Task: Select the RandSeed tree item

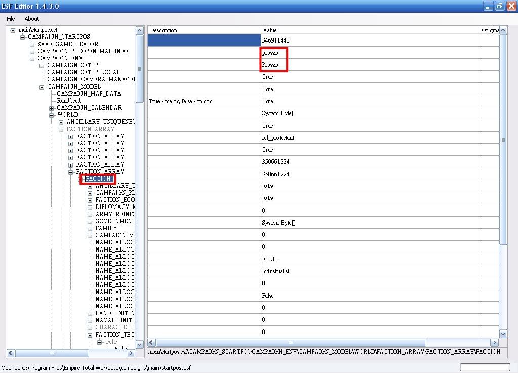Action: pos(68,101)
